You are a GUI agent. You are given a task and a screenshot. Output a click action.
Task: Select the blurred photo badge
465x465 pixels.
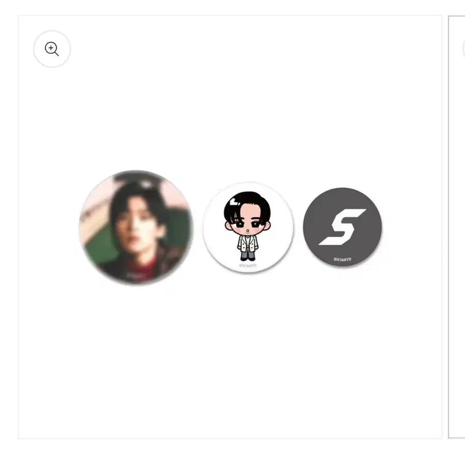136,227
